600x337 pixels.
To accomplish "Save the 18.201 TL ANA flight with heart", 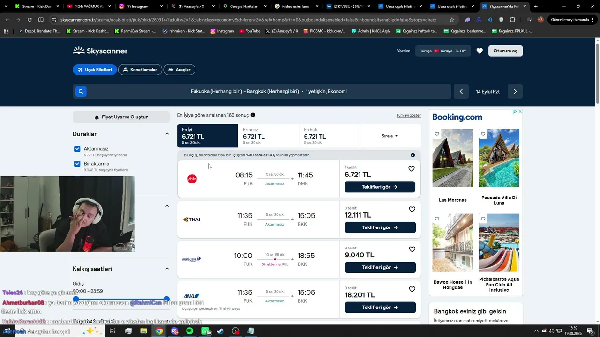I will pyautogui.click(x=412, y=289).
